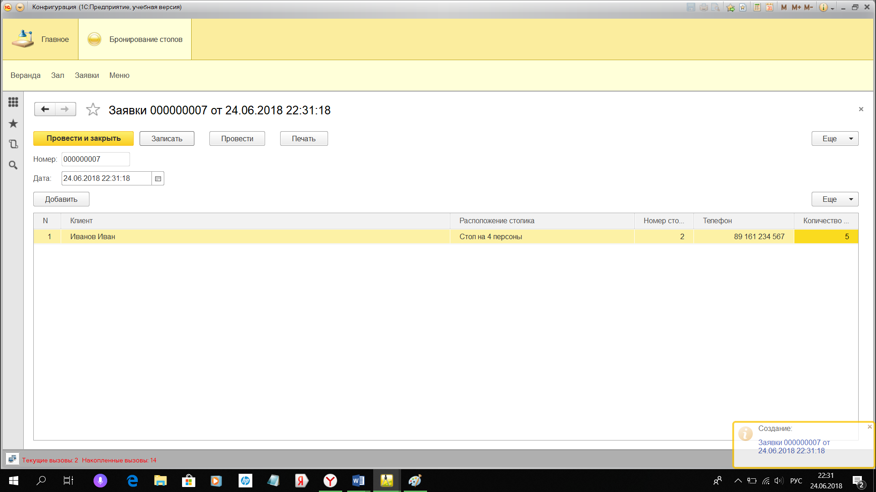The width and height of the screenshot is (876, 492).
Task: Open date picker calendar button
Action: point(158,179)
